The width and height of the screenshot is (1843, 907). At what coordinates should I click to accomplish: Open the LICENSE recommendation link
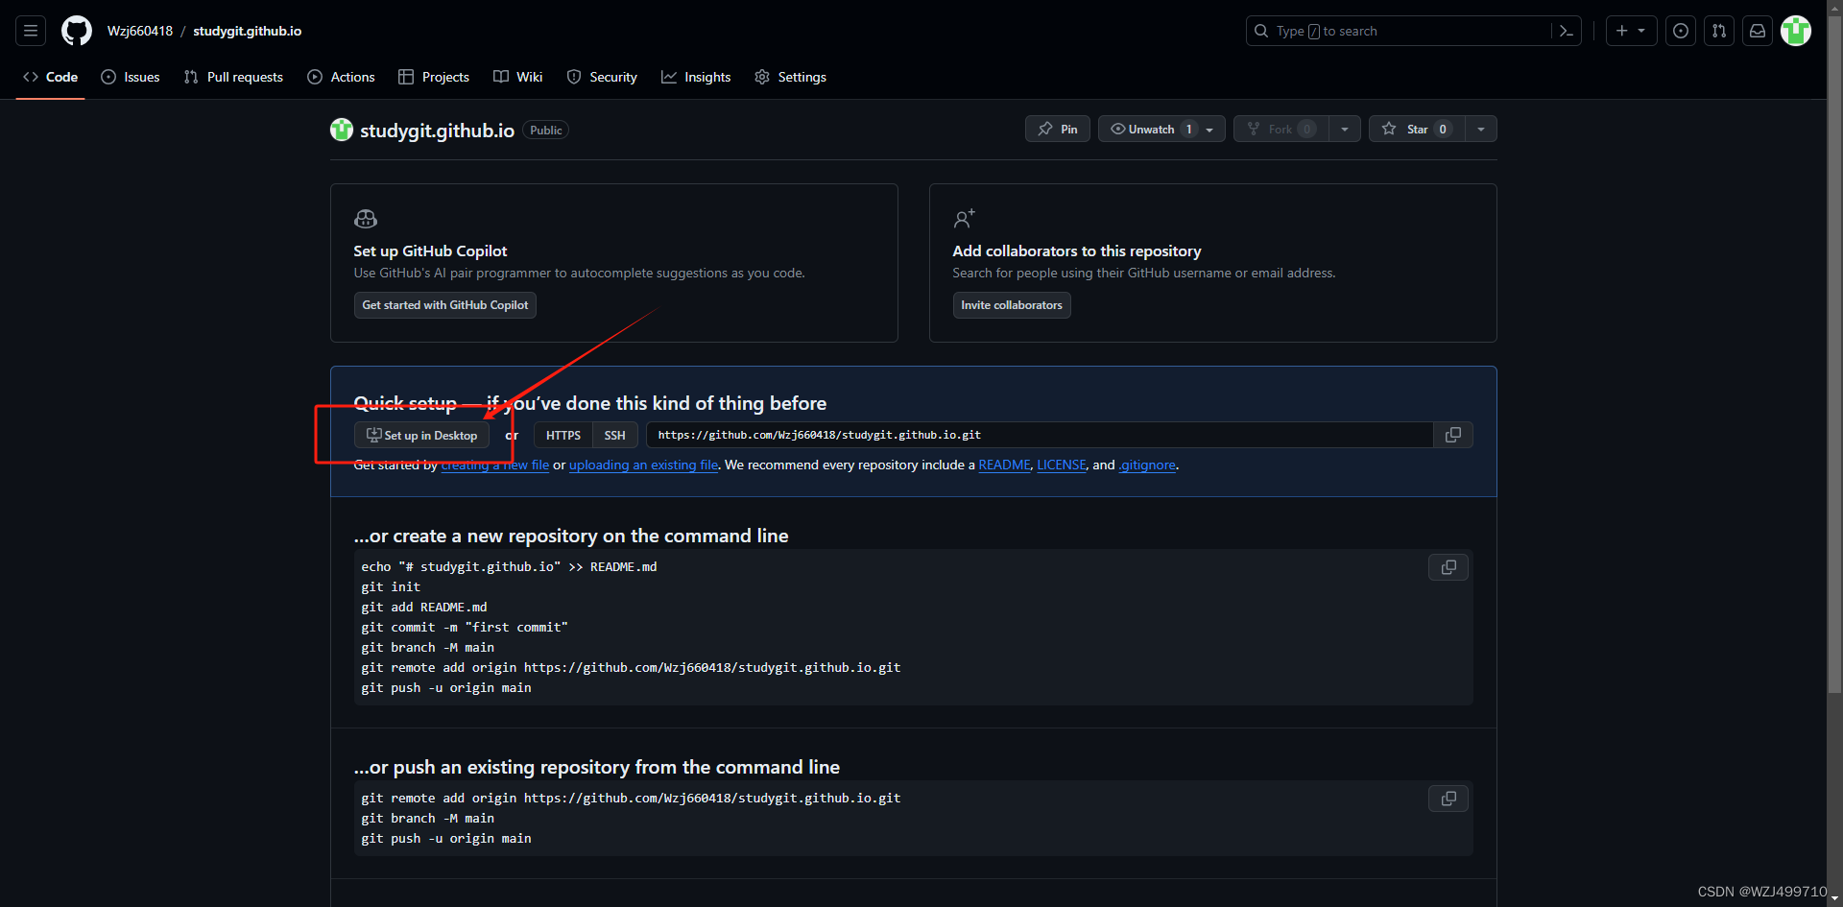pos(1062,465)
